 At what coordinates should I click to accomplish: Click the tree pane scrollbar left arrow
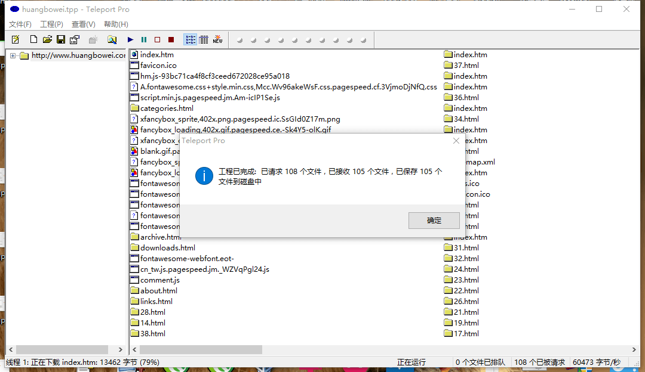point(11,349)
